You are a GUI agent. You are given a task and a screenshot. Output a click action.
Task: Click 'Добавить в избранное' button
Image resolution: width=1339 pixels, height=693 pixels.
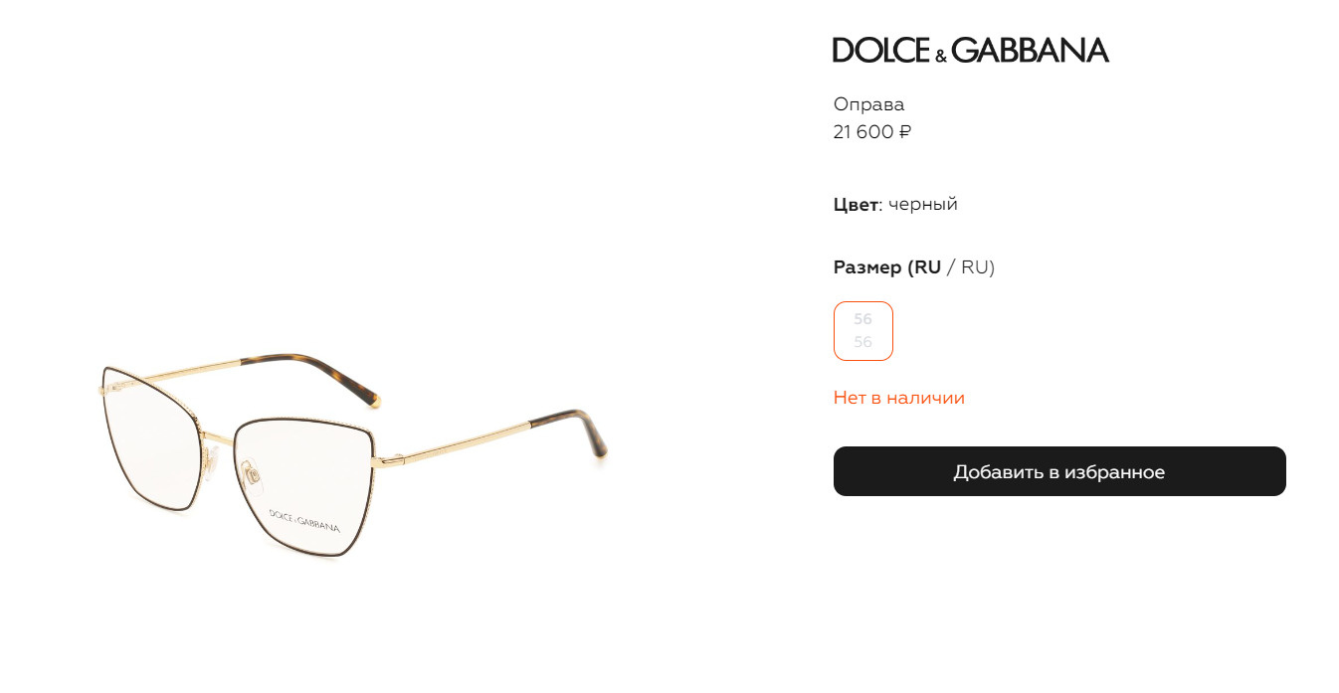tap(1059, 471)
